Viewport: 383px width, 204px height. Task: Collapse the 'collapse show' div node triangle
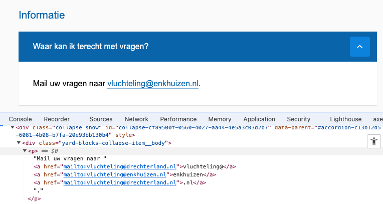coord(13,127)
